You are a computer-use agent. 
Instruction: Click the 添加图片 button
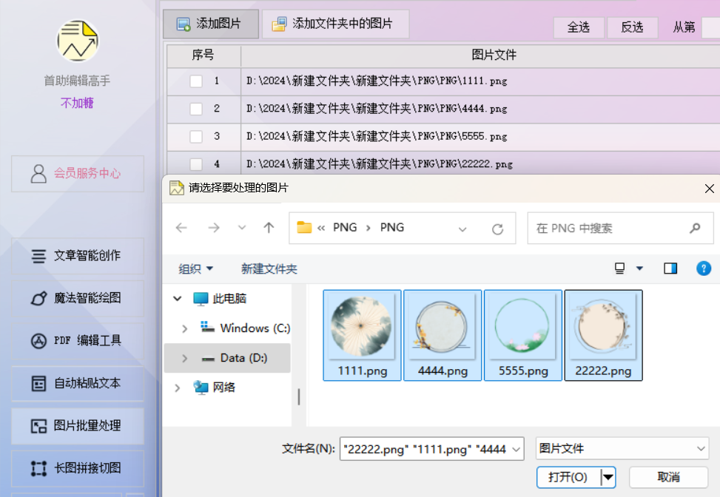pyautogui.click(x=211, y=24)
